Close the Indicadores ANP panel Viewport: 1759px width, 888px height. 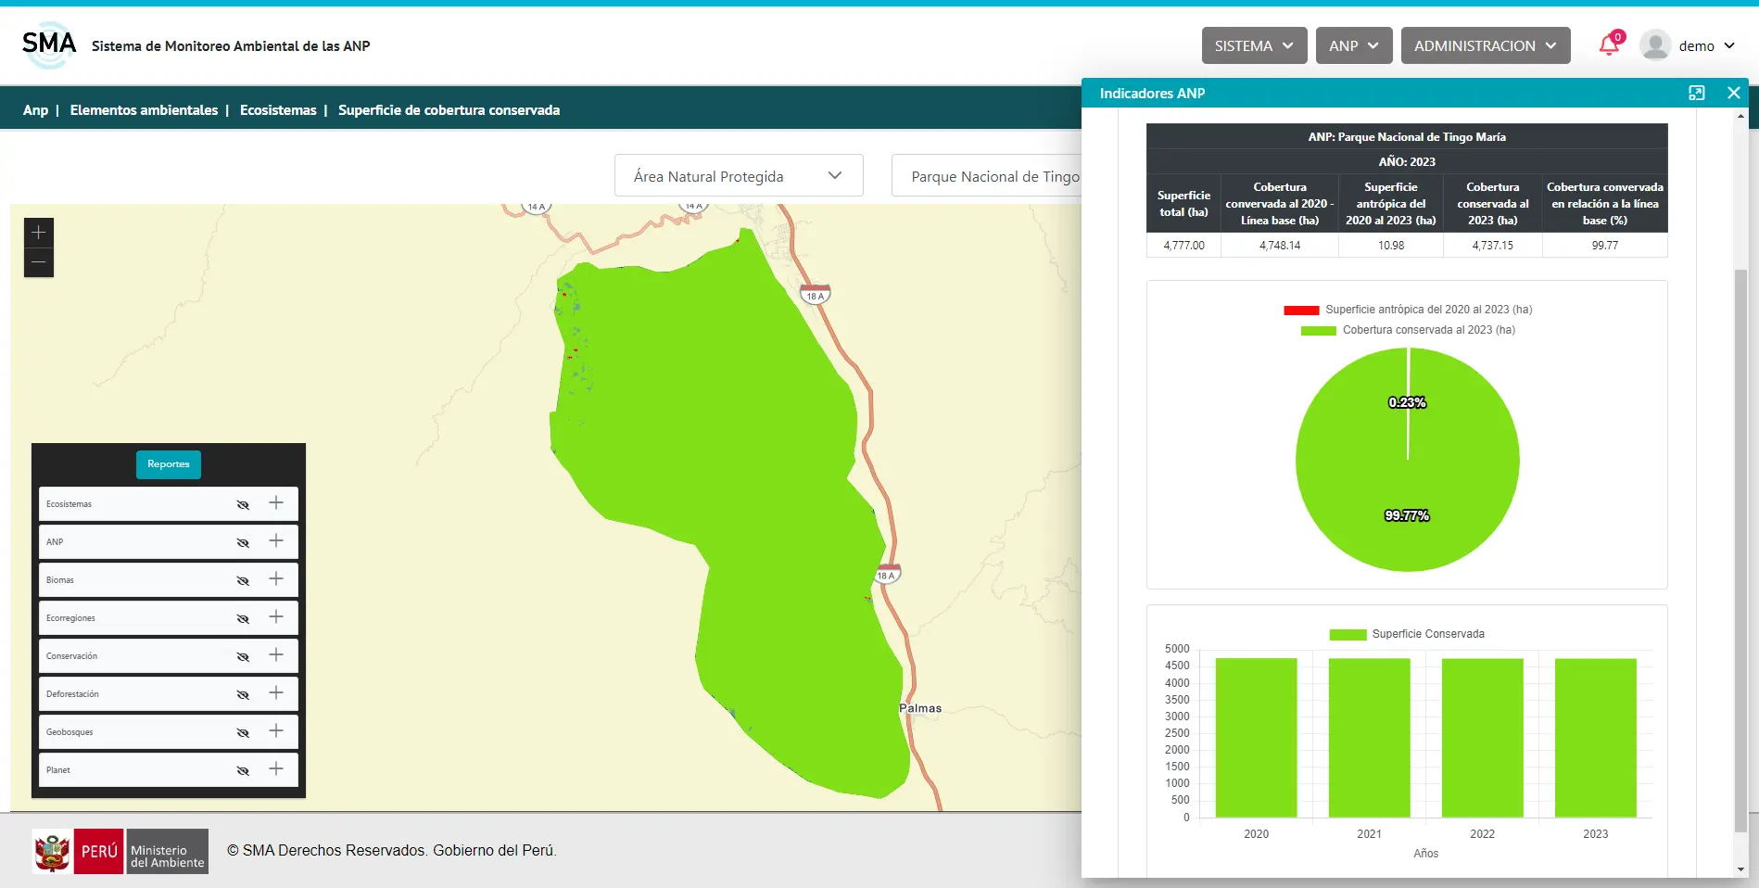tap(1734, 93)
